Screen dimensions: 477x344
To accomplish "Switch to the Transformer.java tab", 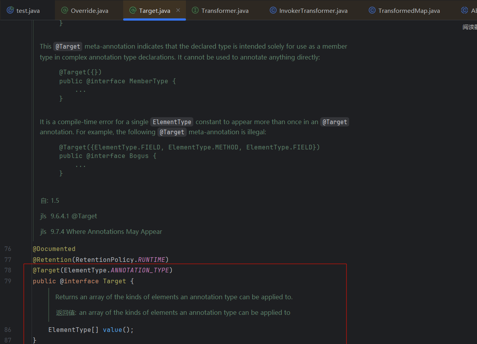I will [225, 11].
